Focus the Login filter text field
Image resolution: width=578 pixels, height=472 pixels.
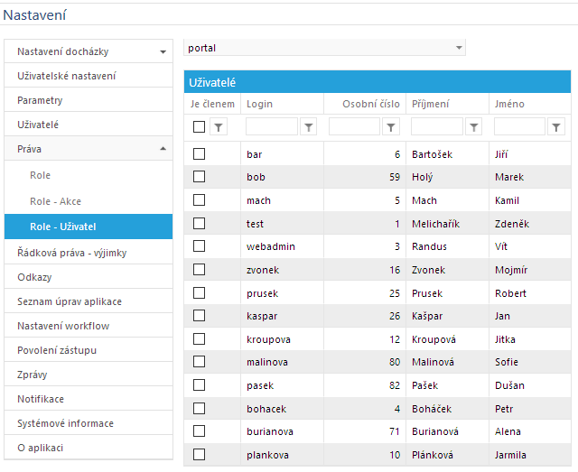coord(272,126)
